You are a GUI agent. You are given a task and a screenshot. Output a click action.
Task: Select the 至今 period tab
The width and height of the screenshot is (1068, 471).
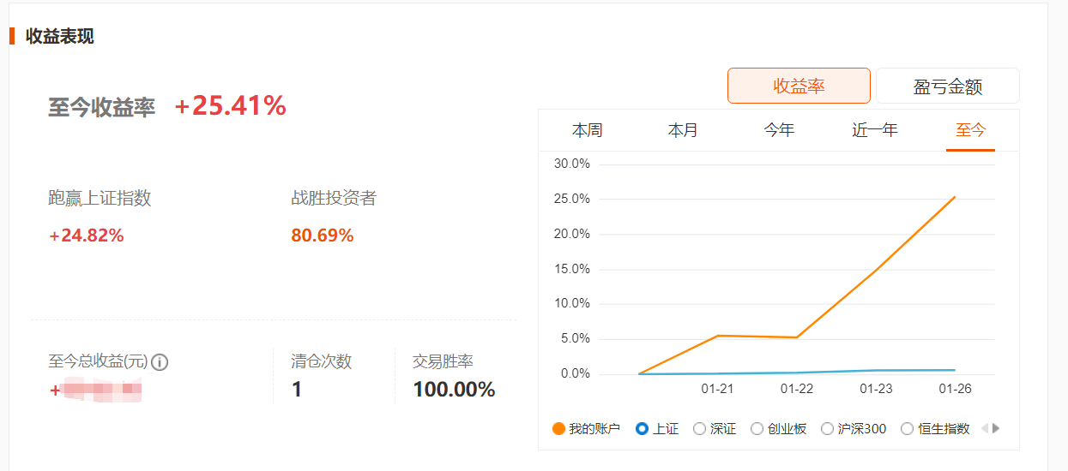971,130
